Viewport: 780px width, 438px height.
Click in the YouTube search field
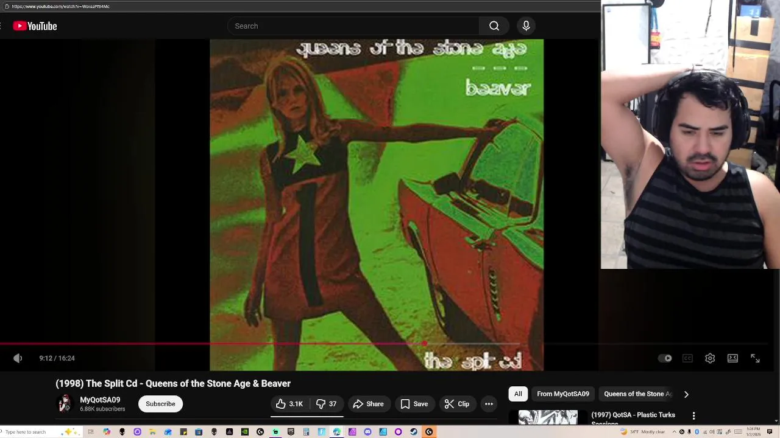click(353, 26)
